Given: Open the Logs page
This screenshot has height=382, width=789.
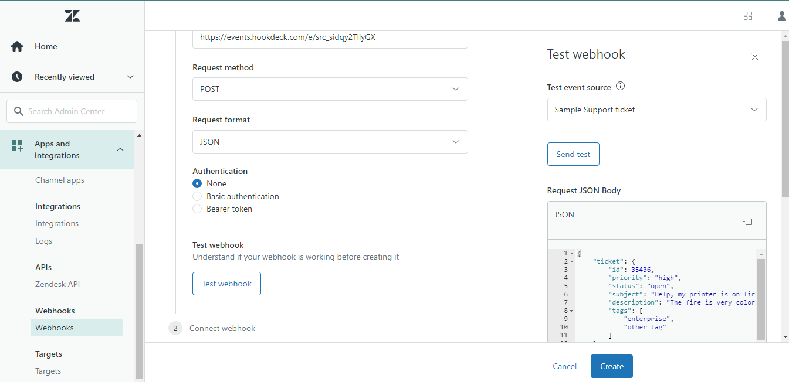Looking at the screenshot, I should click(43, 240).
